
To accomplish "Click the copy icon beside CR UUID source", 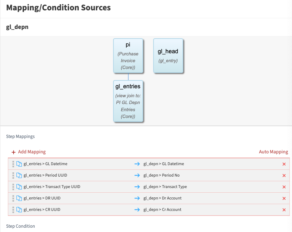I will pos(19,210).
